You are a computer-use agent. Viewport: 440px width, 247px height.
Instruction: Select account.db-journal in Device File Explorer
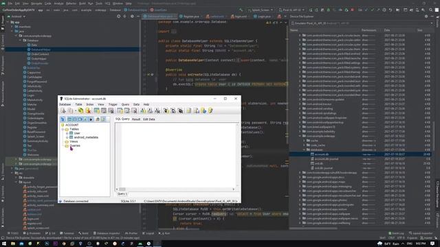click(327, 158)
